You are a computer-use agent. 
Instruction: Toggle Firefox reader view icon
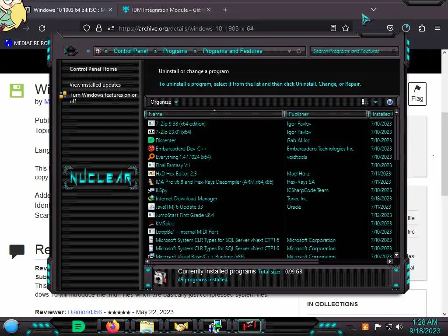[333, 28]
